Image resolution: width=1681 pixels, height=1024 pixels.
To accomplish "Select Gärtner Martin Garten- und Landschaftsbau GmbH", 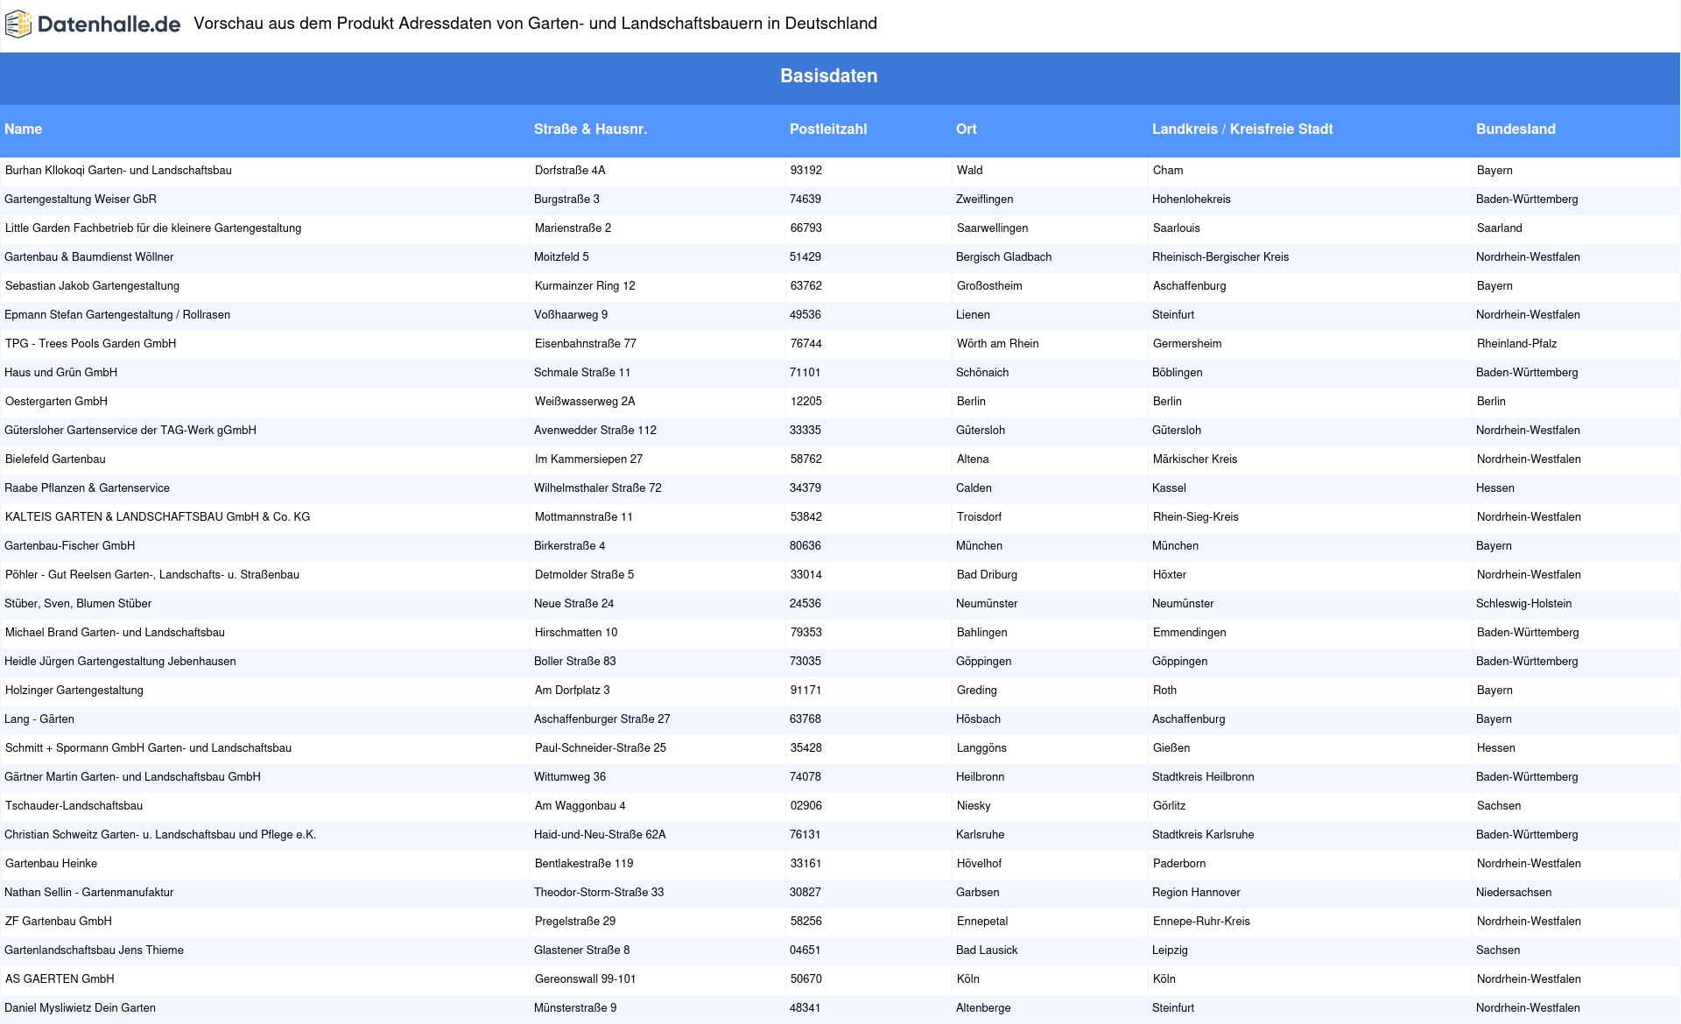I will coord(132,777).
